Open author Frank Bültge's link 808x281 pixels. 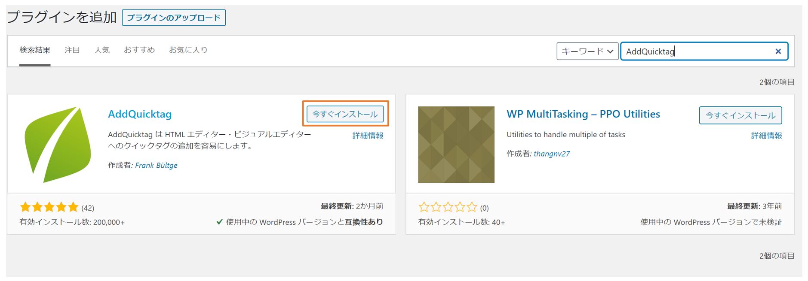[156, 165]
